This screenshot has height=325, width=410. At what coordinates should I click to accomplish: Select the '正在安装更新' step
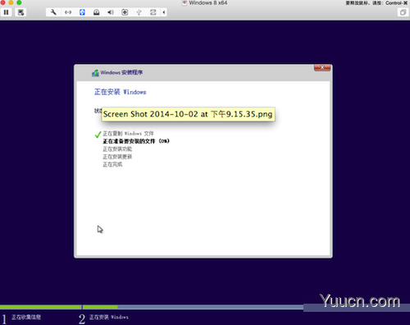pos(117,157)
